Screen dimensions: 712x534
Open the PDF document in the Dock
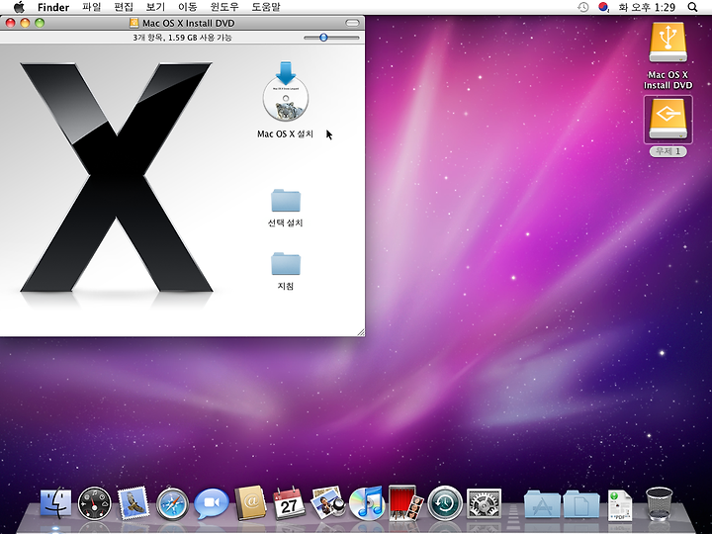point(620,505)
